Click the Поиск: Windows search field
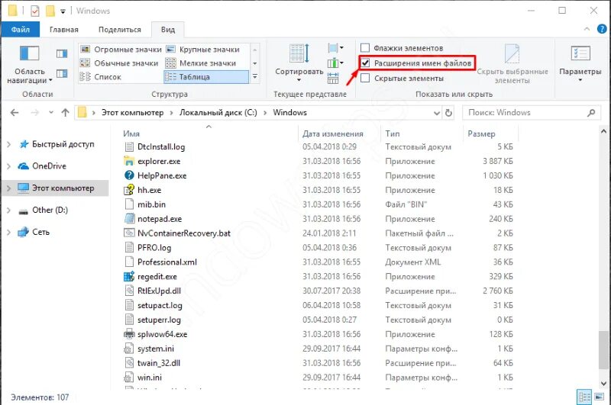 [531, 112]
